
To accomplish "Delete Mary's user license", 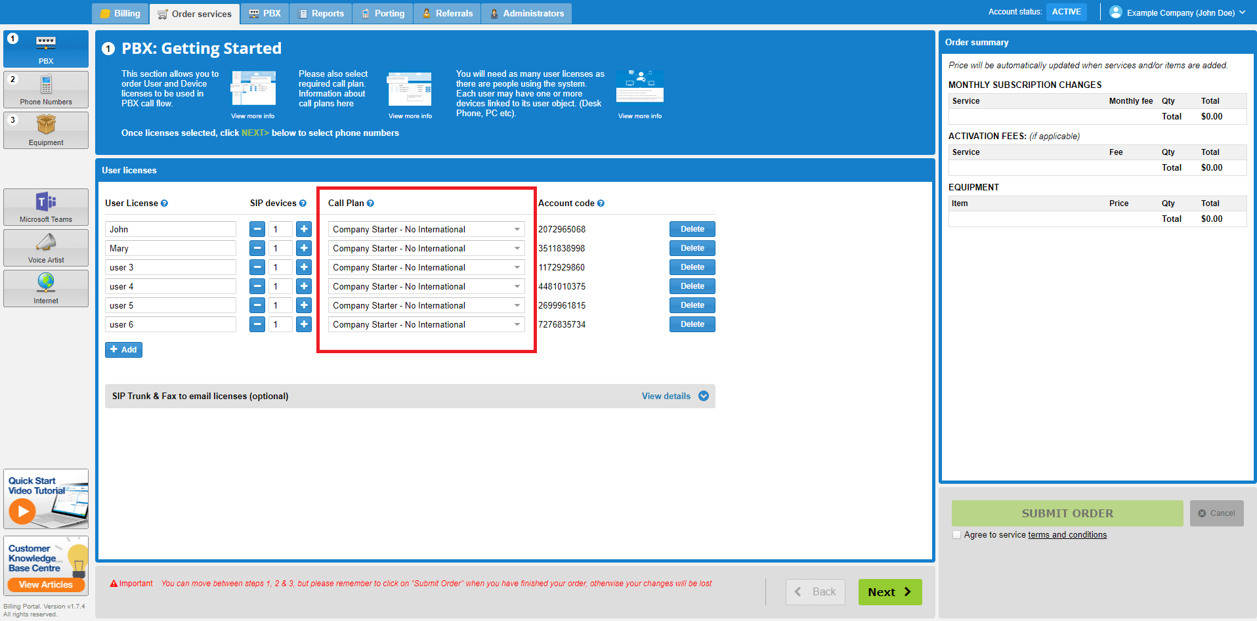I will tap(692, 248).
